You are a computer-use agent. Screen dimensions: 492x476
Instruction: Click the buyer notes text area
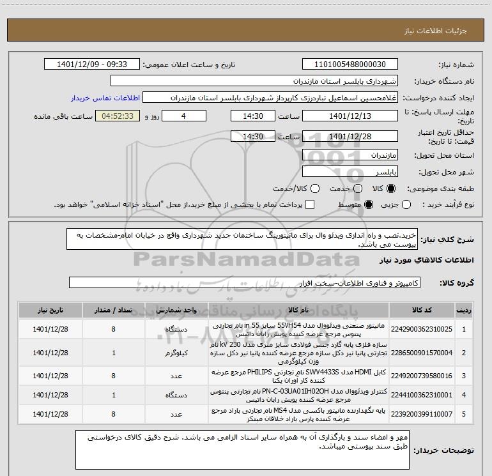point(242,450)
